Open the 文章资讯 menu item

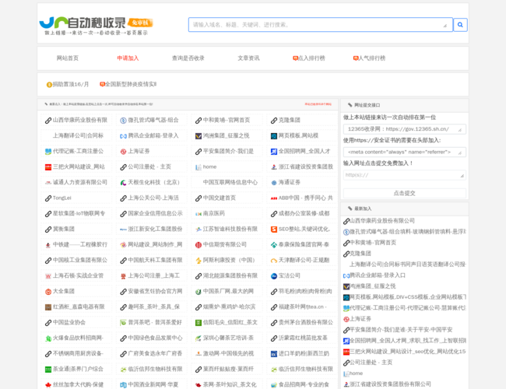pos(248,58)
